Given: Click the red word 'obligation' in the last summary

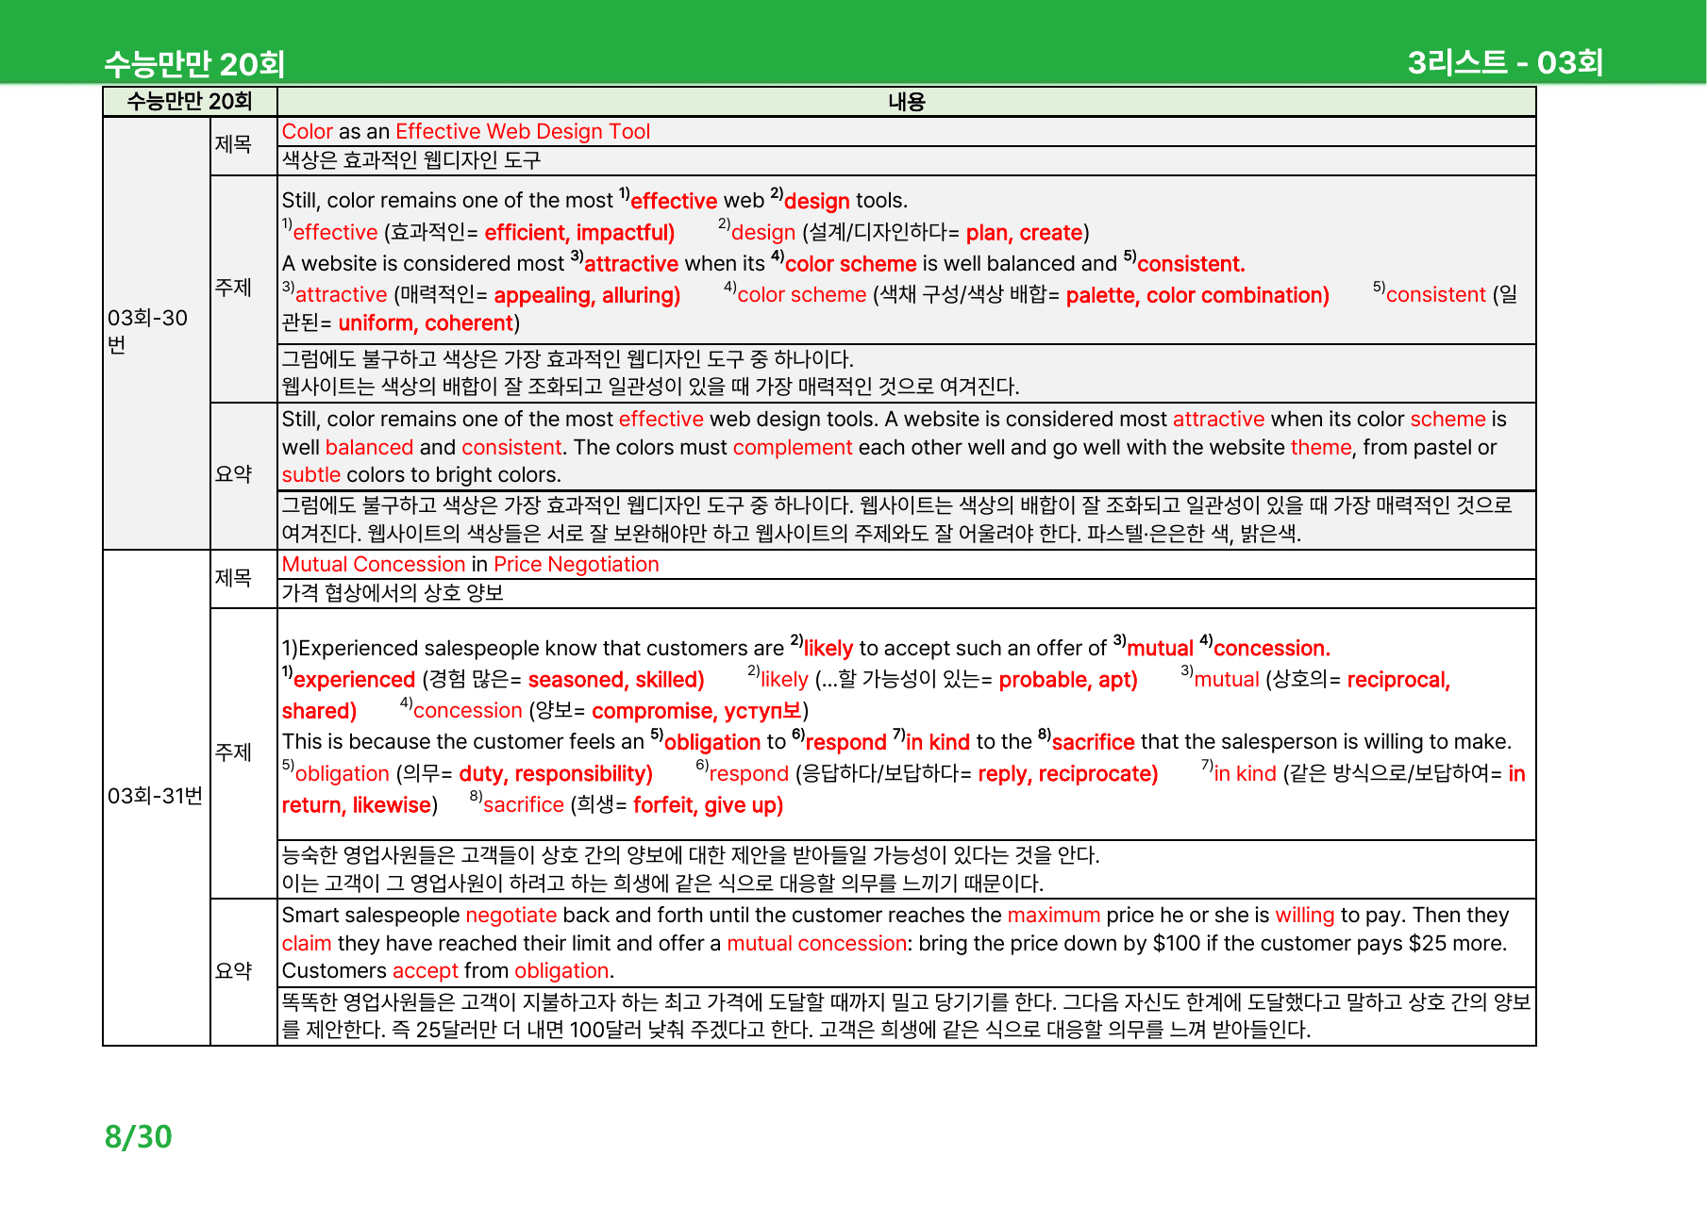Looking at the screenshot, I should click(562, 971).
